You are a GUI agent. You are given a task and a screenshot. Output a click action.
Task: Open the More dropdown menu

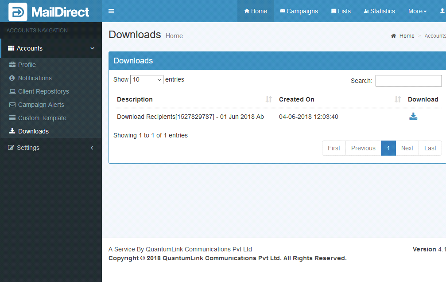pyautogui.click(x=417, y=11)
